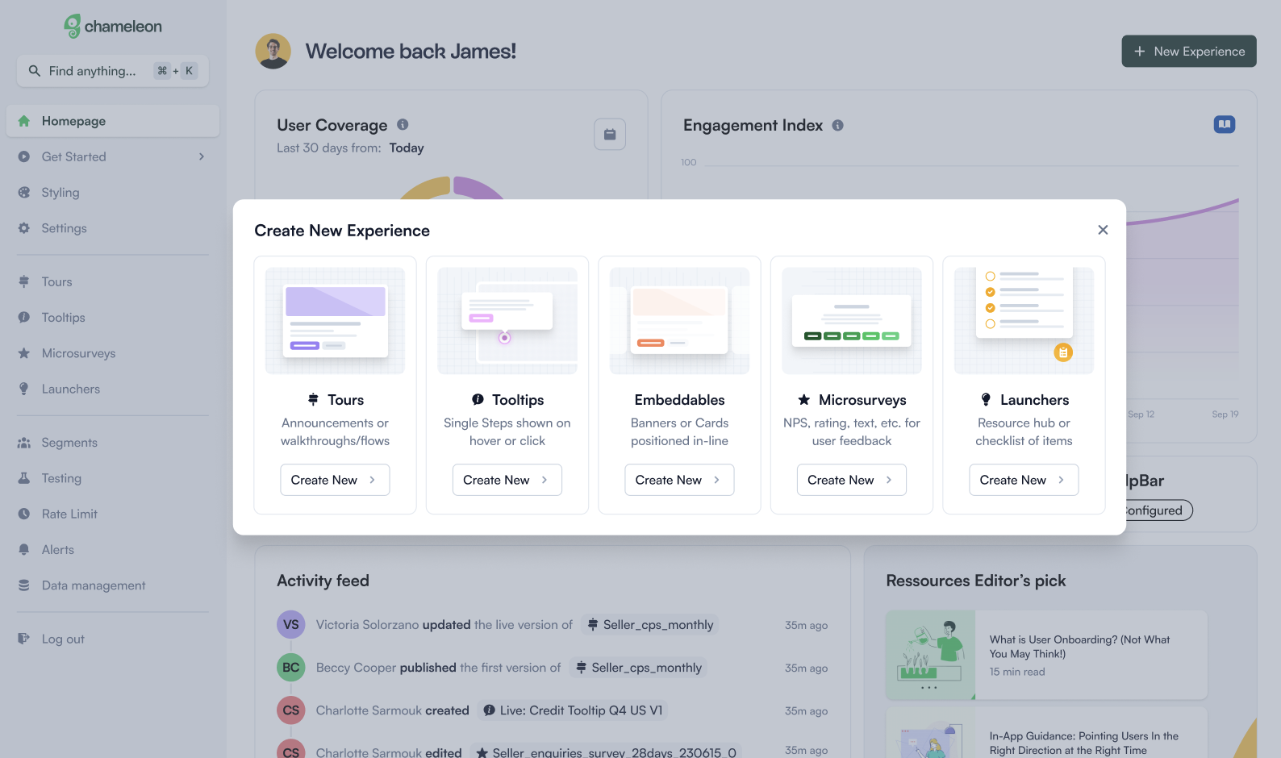Open the Settings sidebar item
Image resolution: width=1281 pixels, height=758 pixels.
(64, 228)
